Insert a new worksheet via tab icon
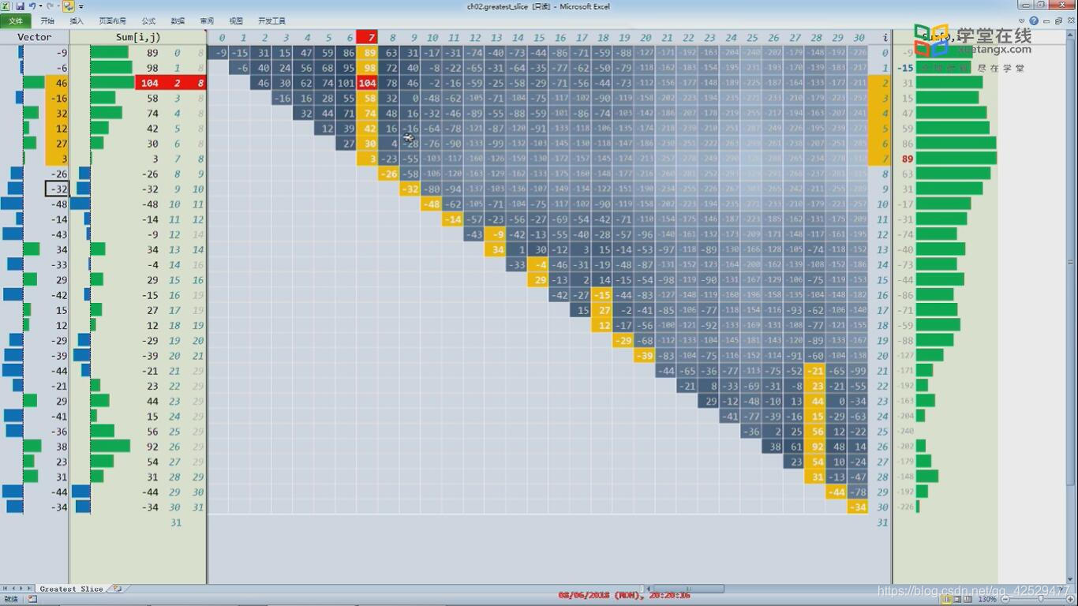The image size is (1078, 606). pyautogui.click(x=118, y=589)
